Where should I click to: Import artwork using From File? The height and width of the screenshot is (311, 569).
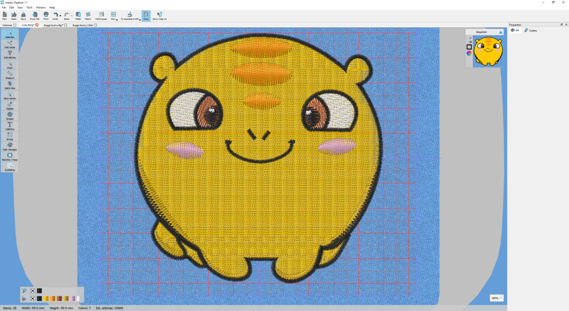click(35, 16)
